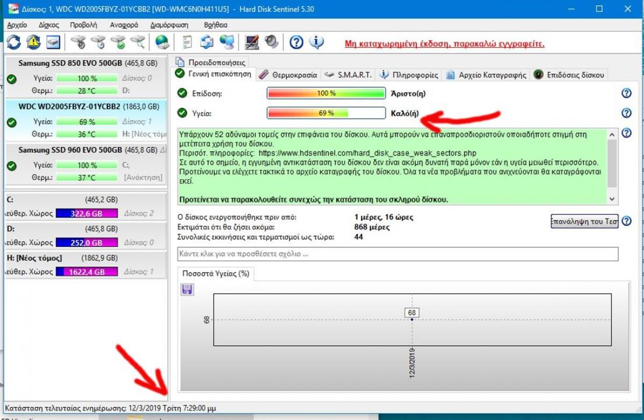
Task: Select Samsung SSD 960 EVO 500GB disk entry
Action: (86, 164)
